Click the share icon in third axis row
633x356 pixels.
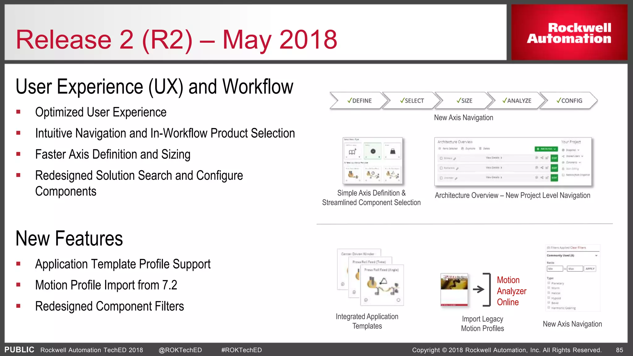(542, 177)
